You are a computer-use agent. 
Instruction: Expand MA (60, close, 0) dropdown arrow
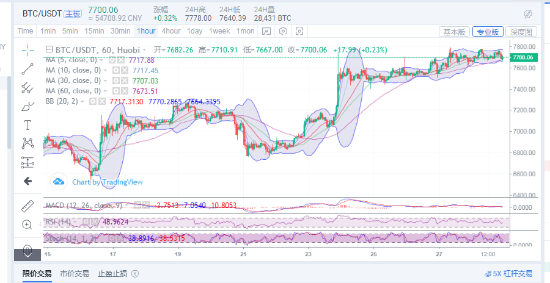(105, 91)
